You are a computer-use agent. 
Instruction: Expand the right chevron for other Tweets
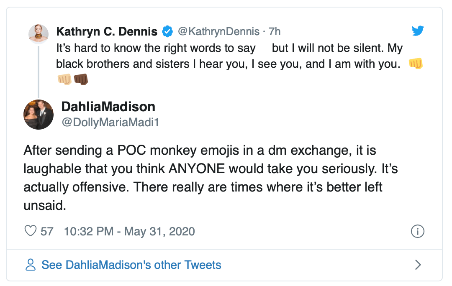(418, 265)
